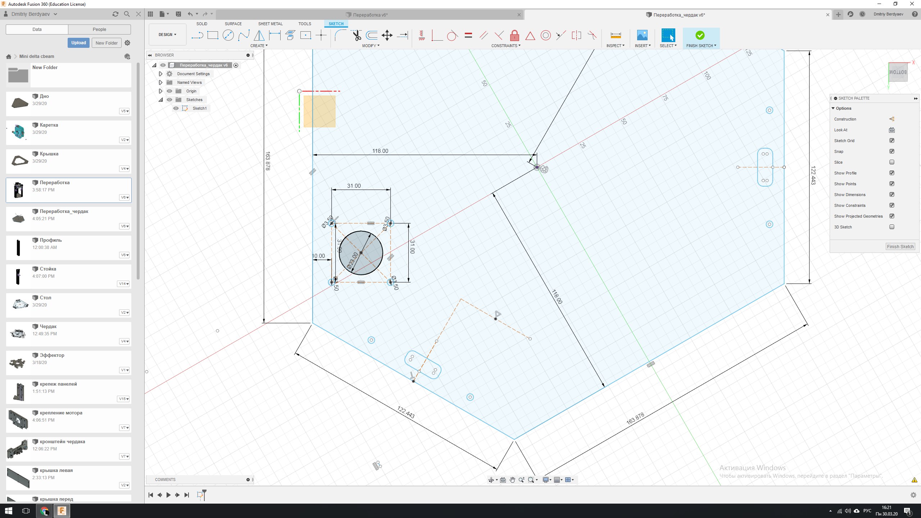Switch to the SHEET METAL tab
Image resolution: width=921 pixels, height=518 pixels.
(270, 24)
